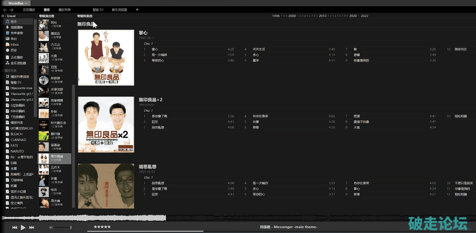Jump to year 2010 in timeline

click(x=322, y=16)
